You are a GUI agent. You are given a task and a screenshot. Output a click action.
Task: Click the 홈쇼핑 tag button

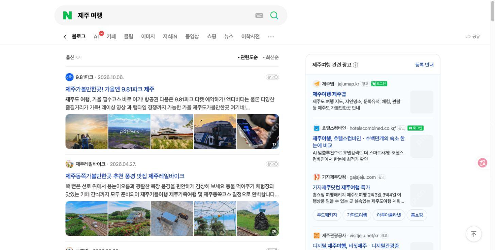pos(417,215)
